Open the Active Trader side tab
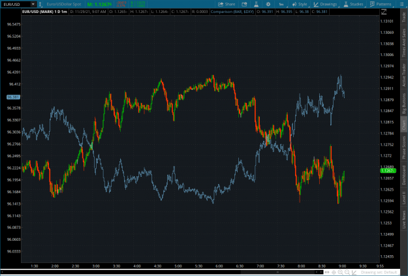408x276 pixels. point(404,75)
